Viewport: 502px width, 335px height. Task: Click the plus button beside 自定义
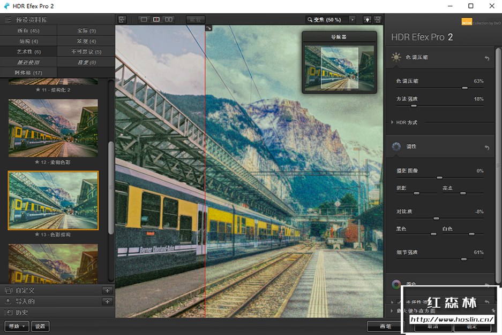click(107, 291)
